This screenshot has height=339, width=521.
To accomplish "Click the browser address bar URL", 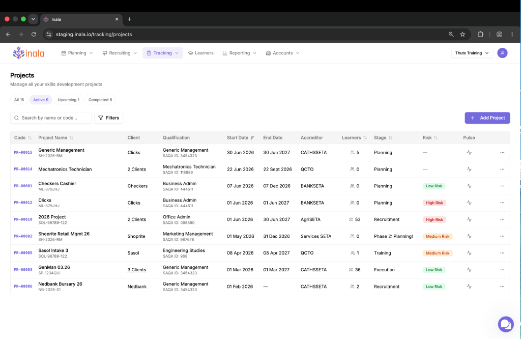I will point(94,34).
